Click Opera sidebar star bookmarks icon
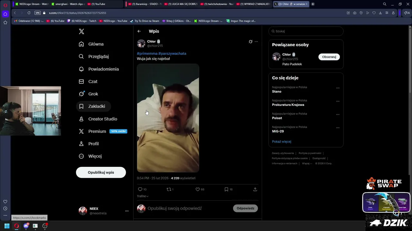Image resolution: width=412 pixels, height=231 pixels. pyautogui.click(x=5, y=22)
